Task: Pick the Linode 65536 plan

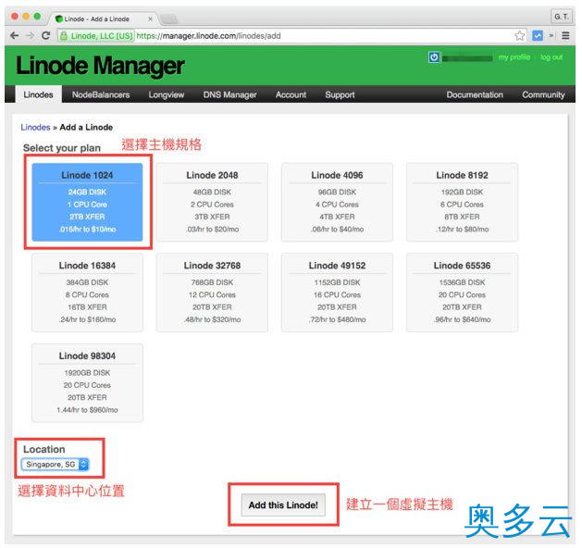Action: [x=462, y=293]
